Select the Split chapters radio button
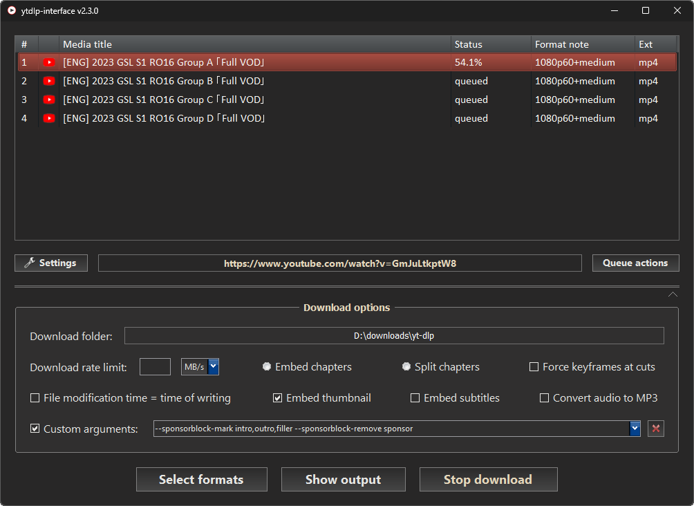This screenshot has width=694, height=506. (x=406, y=366)
